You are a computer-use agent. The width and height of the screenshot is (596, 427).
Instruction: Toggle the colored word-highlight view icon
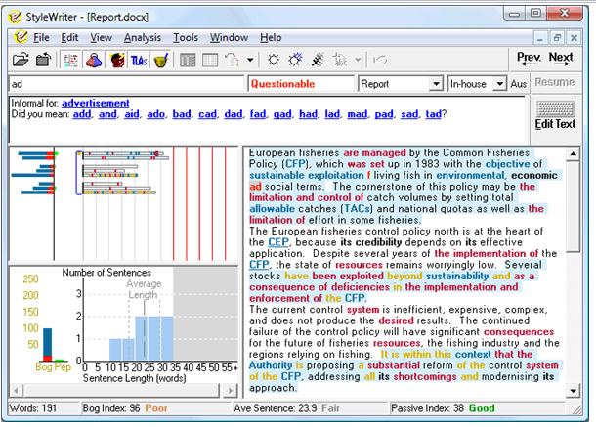click(x=70, y=60)
